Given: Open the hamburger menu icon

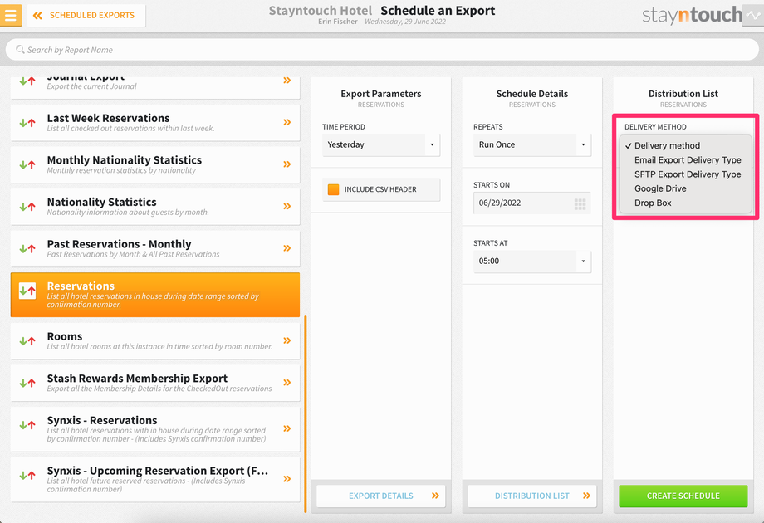Looking at the screenshot, I should tap(10, 15).
